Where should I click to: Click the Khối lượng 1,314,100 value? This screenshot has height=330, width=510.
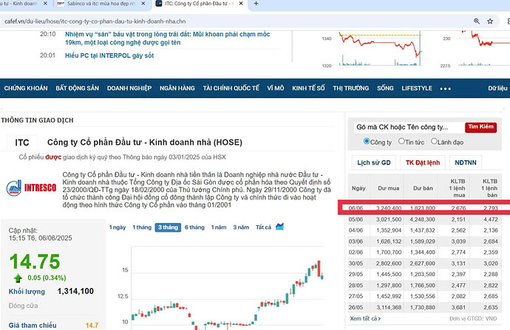point(75,291)
